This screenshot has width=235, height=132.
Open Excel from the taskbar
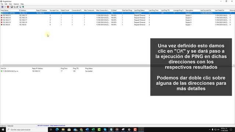click(x=93, y=129)
